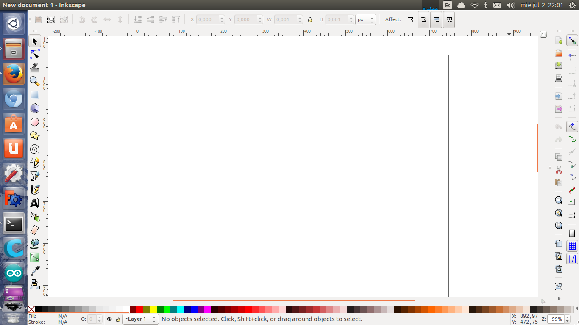The image size is (579, 325).
Task: Select the Color dropper tool
Action: 35,271
